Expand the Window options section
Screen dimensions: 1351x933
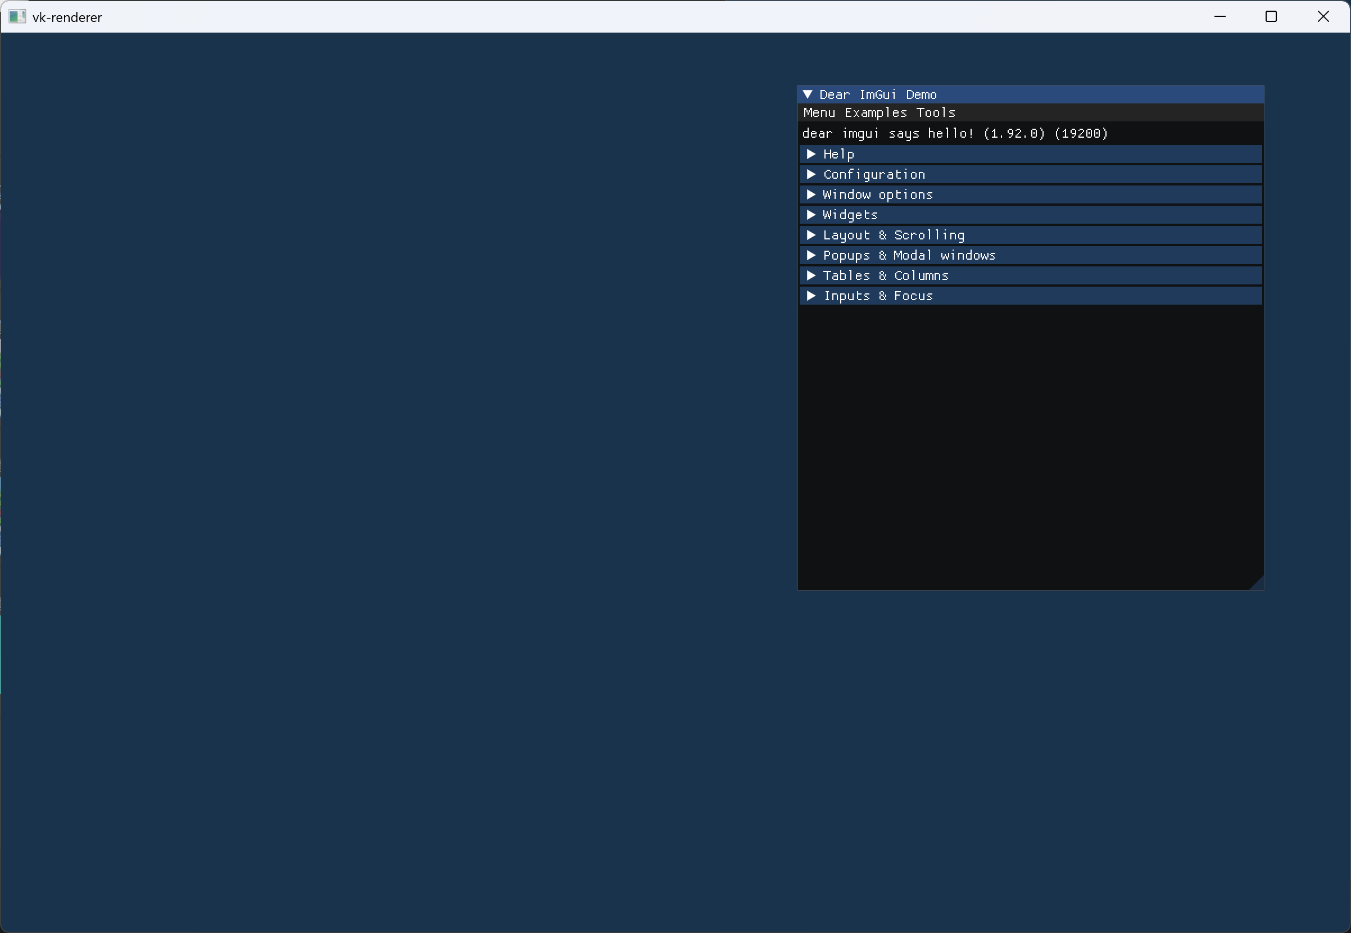pos(1030,194)
